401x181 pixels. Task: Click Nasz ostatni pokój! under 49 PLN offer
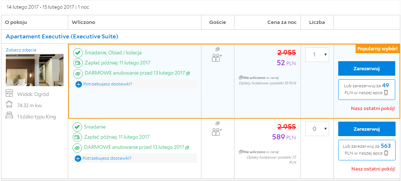click(x=373, y=108)
